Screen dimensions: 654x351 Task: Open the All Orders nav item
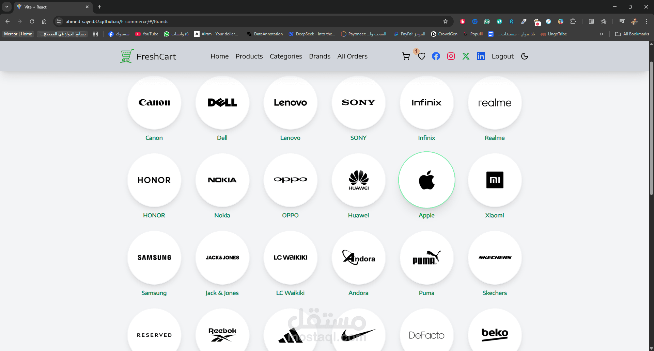(352, 56)
